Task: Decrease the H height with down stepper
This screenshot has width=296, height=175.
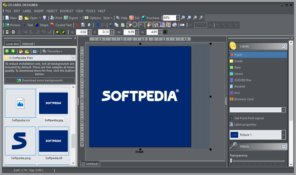Action: coord(160,33)
